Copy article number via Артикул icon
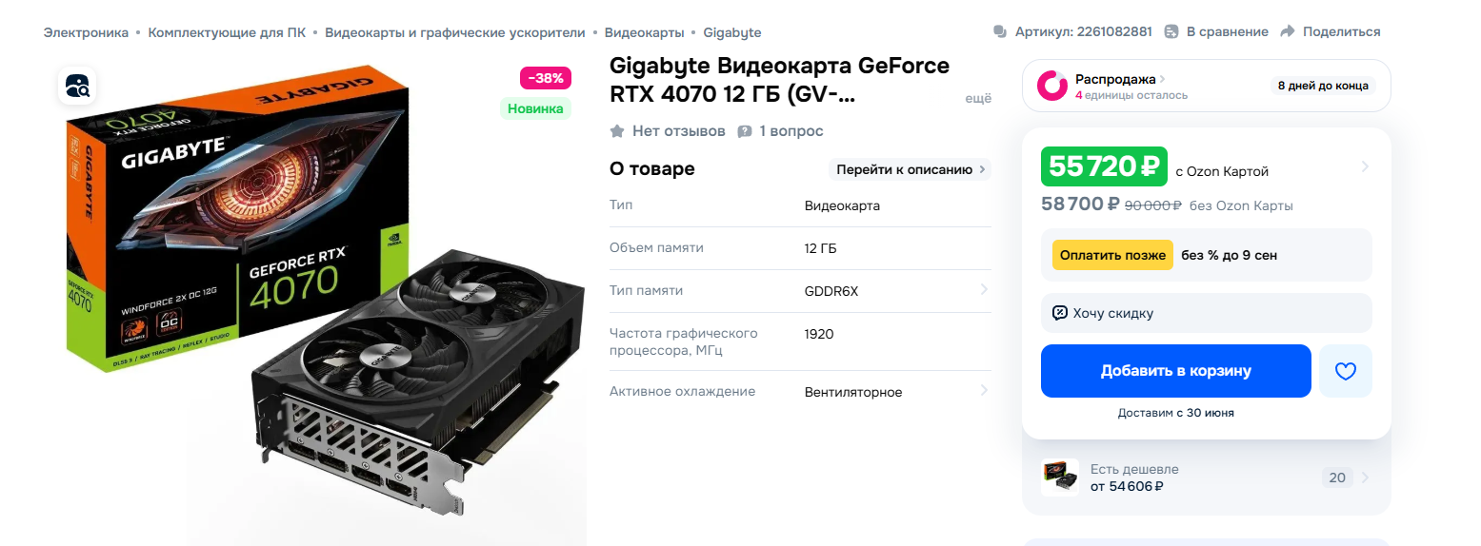 (1000, 31)
